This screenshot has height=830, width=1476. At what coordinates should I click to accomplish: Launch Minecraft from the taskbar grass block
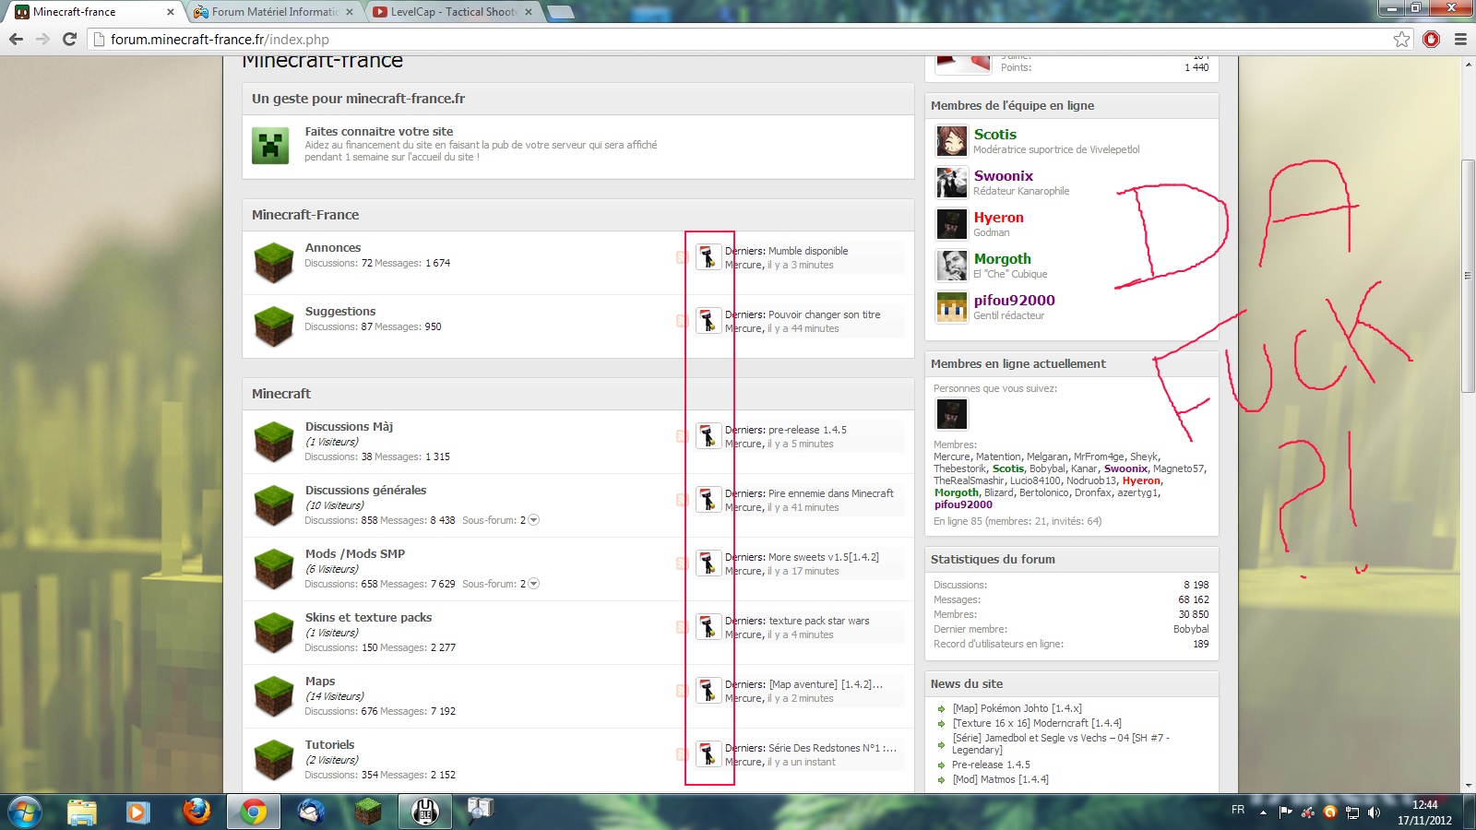(x=368, y=812)
